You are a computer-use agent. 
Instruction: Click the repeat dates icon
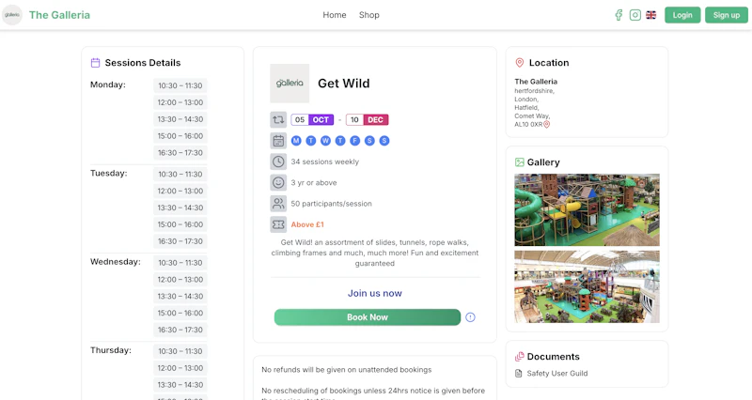coord(278,120)
